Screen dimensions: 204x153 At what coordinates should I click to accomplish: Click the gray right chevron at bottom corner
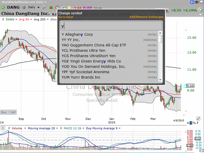tap(201, 151)
